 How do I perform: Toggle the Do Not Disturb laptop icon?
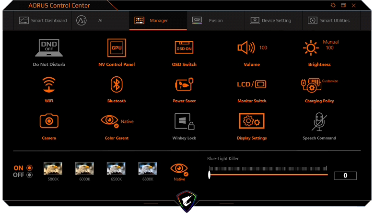click(49, 48)
